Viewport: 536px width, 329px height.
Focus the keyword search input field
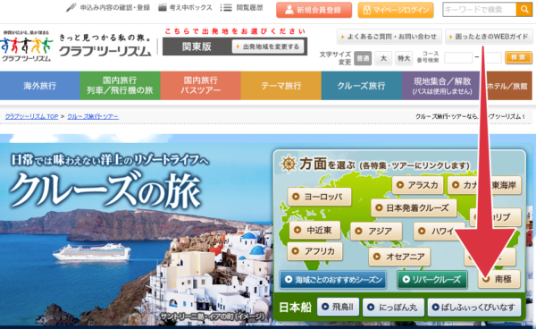pos(479,9)
